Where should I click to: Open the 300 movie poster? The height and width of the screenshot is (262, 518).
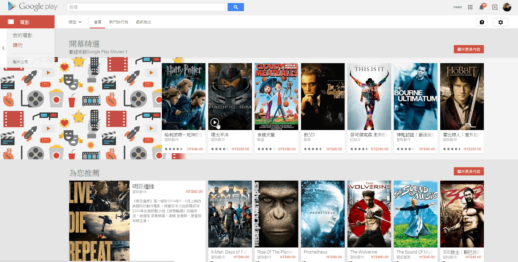pos(462,214)
